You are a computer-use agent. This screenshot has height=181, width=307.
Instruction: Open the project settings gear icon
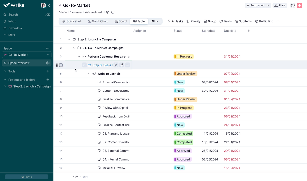coord(108,12)
